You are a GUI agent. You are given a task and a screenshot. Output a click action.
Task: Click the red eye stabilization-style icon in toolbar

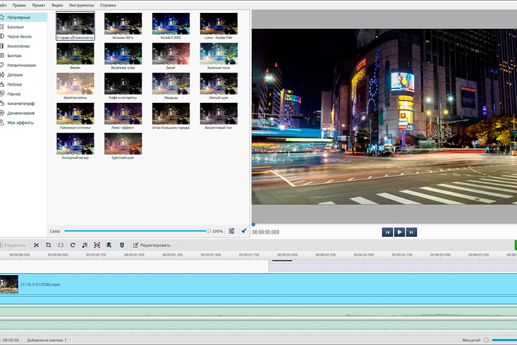coord(97,245)
